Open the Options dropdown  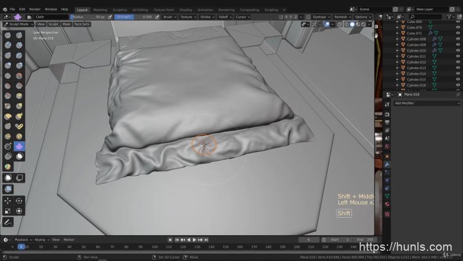(x=363, y=17)
